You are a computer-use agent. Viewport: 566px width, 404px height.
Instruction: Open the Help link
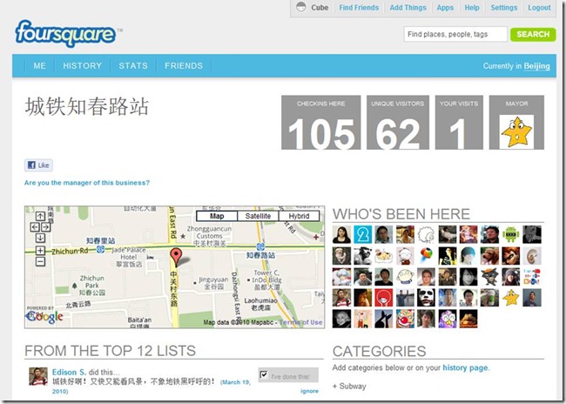click(472, 8)
